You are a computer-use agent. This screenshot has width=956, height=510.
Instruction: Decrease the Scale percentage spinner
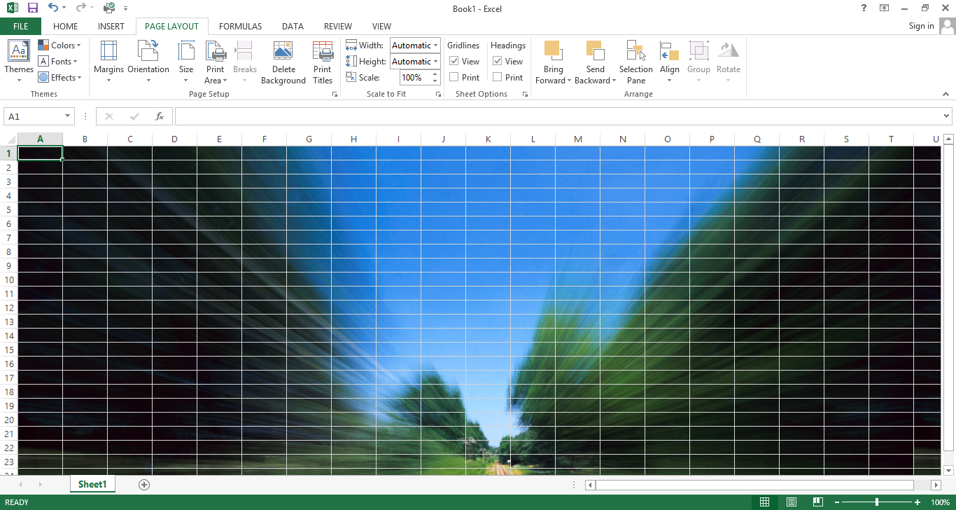point(435,81)
